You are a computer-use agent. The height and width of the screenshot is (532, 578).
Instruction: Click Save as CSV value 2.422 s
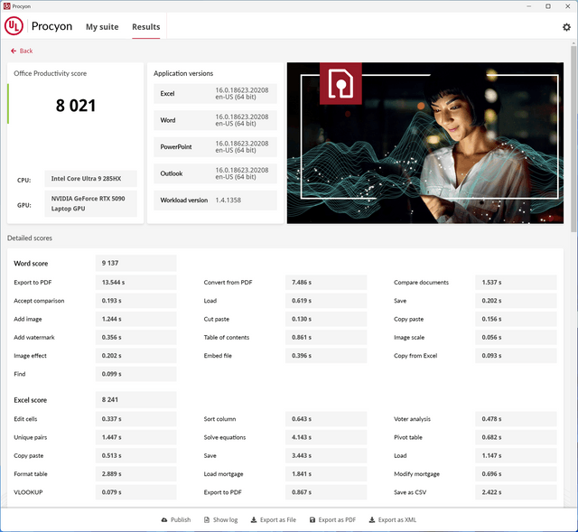516,492
